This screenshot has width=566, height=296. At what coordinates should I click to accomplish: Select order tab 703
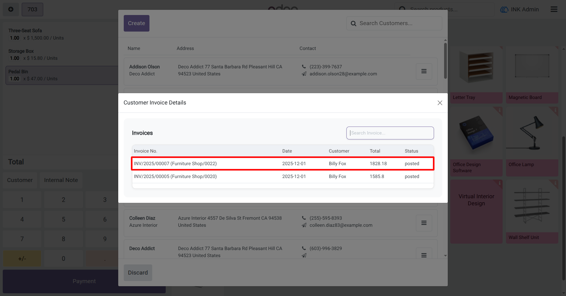32,9
